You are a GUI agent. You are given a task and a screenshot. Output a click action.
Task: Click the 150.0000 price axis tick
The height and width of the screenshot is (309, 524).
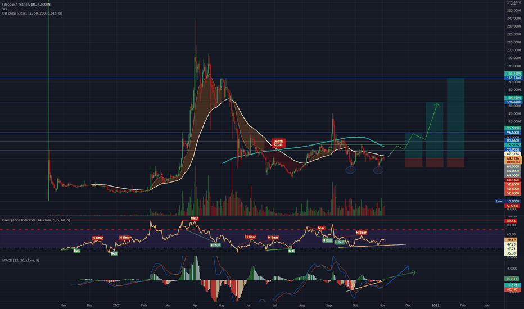click(514, 90)
